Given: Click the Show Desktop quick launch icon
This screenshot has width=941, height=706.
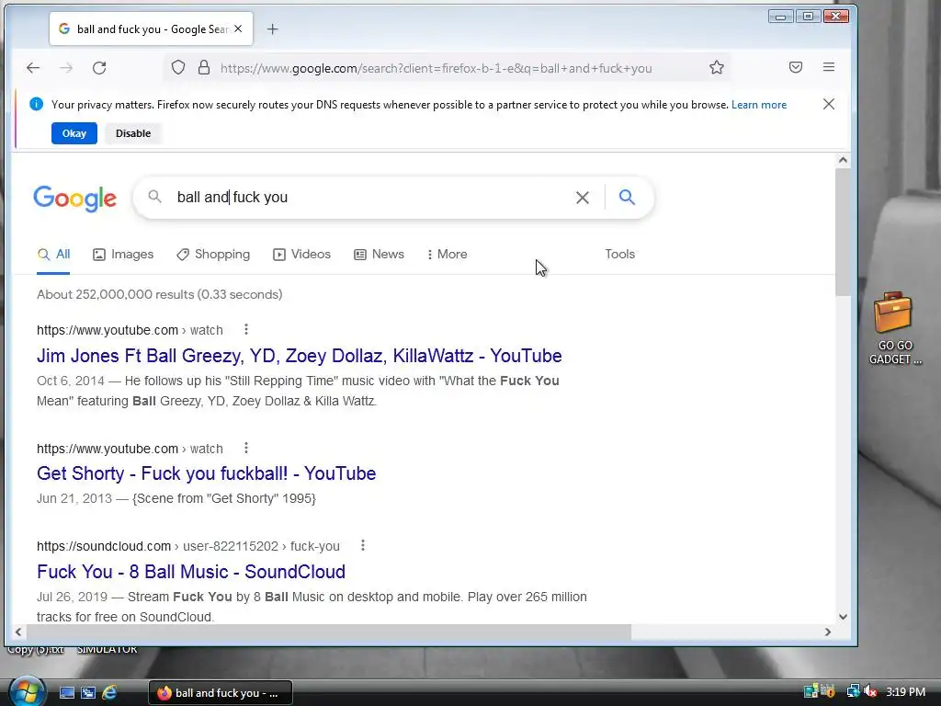Looking at the screenshot, I should (66, 693).
